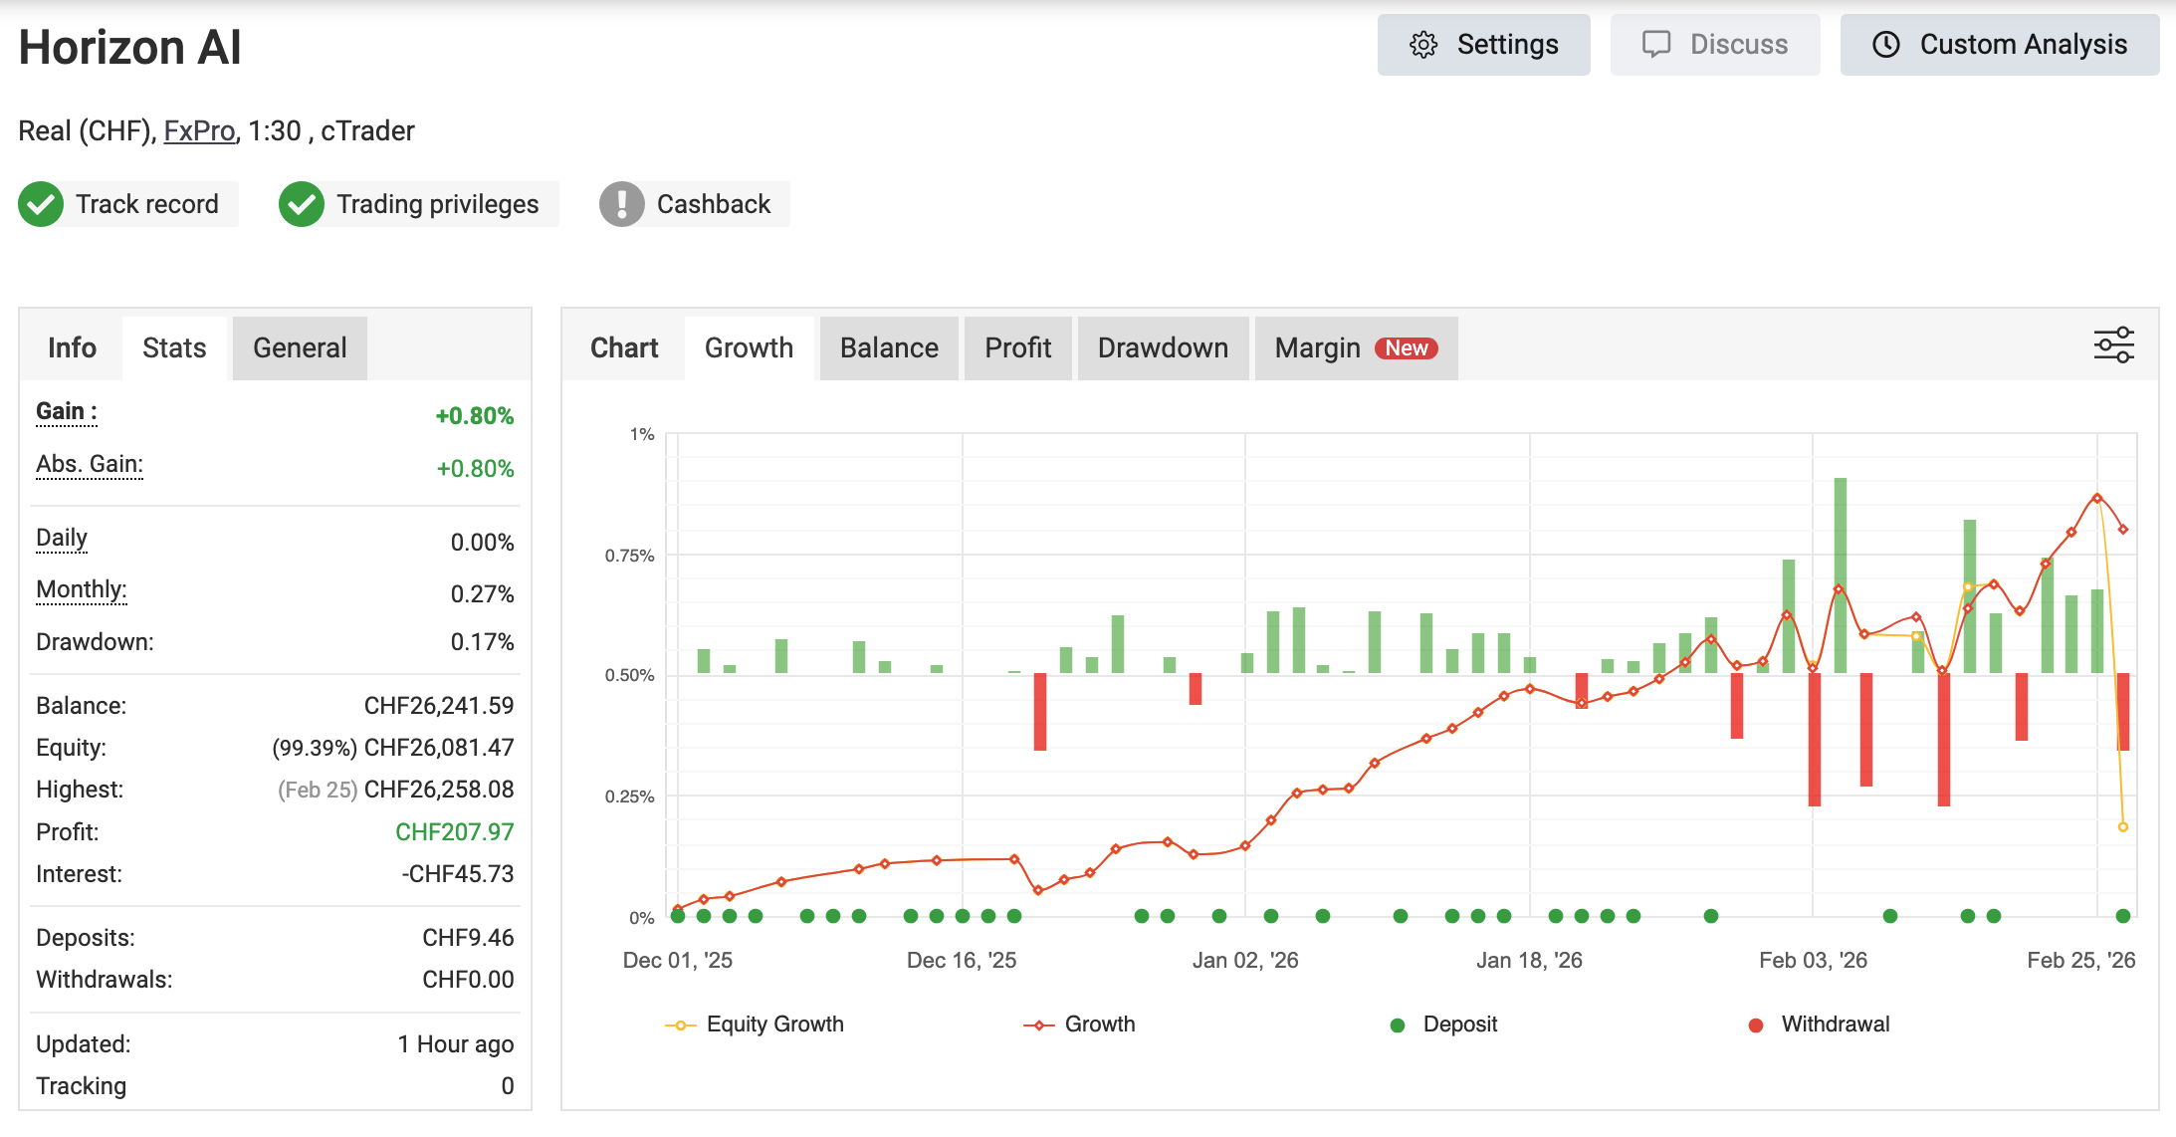Click the Settings gear icon
This screenshot has width=2176, height=1137.
tap(1423, 45)
